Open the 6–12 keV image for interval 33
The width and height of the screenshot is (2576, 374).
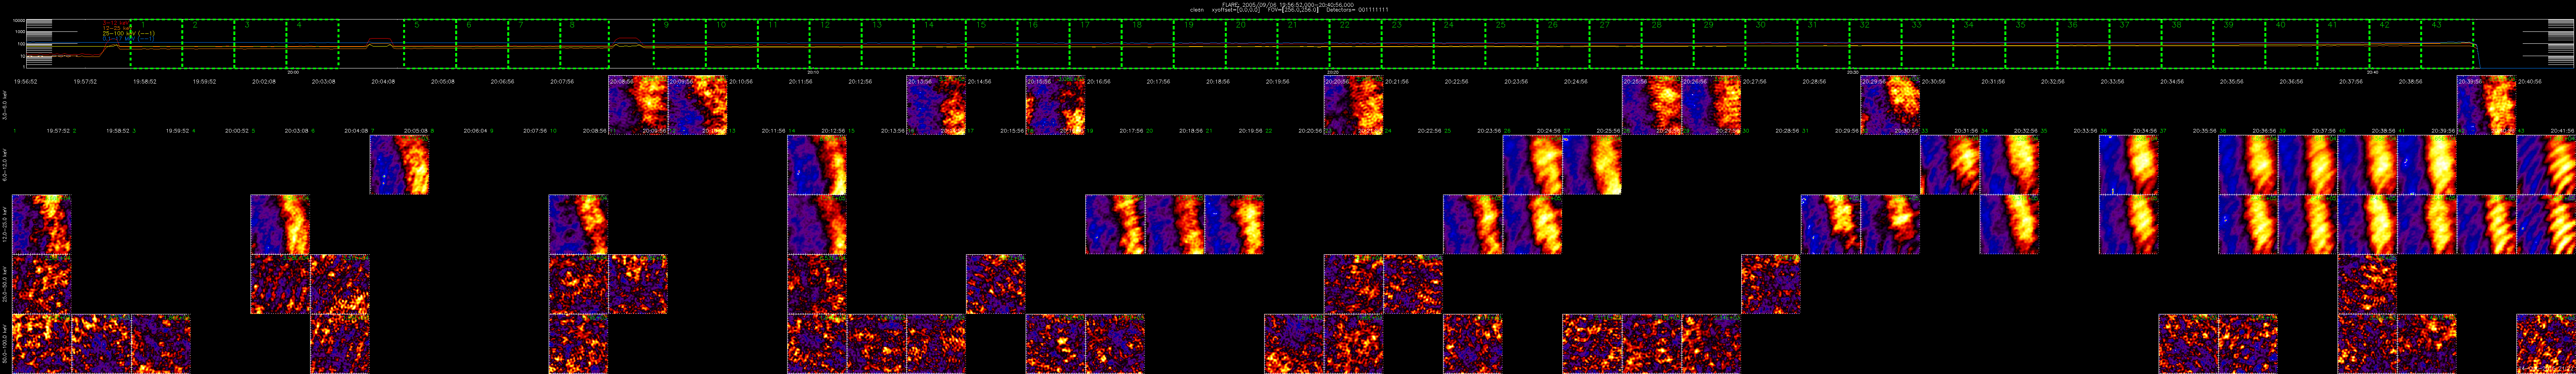[x=1950, y=165]
